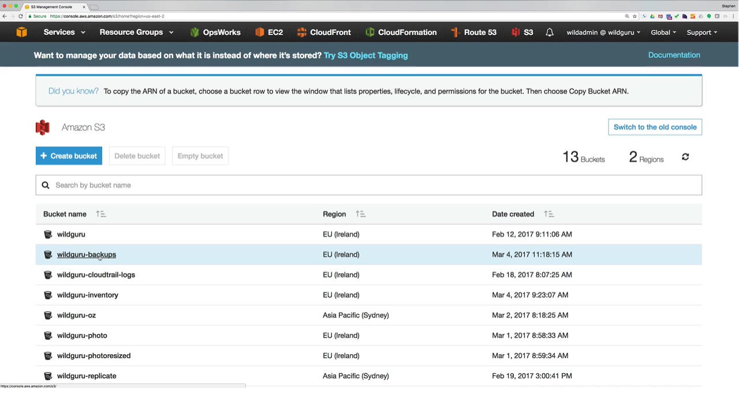
Task: Click the Empty bucket button
Action: [x=200, y=156]
